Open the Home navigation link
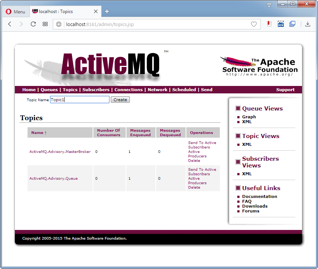This screenshot has height=269, width=318. coord(29,90)
